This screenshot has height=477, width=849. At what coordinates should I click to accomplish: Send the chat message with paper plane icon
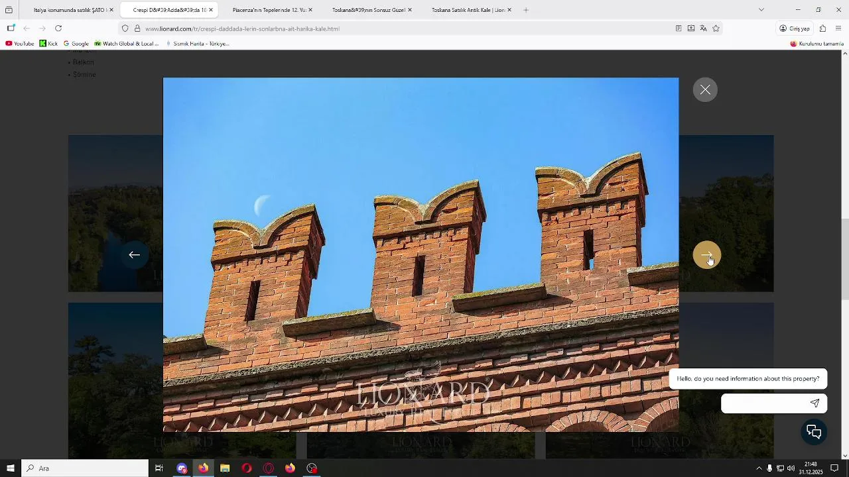815,403
